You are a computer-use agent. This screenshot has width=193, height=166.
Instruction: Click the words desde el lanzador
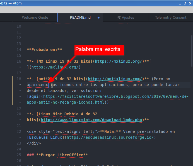coord(47,91)
